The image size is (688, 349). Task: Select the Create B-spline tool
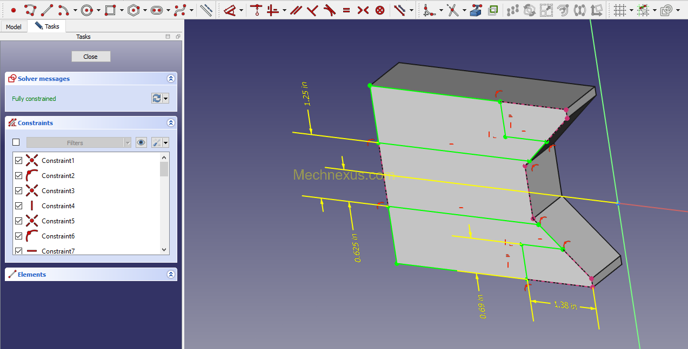(181, 10)
